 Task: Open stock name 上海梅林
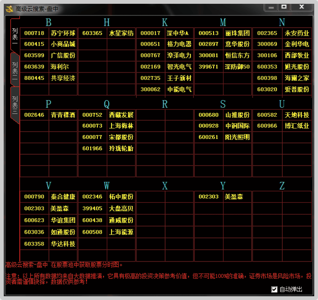pyautogui.click(x=121, y=126)
